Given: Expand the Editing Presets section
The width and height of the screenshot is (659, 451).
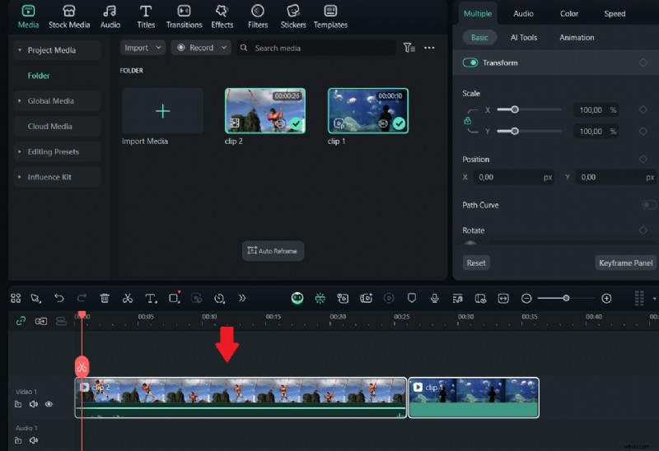Looking at the screenshot, I should 19,151.
